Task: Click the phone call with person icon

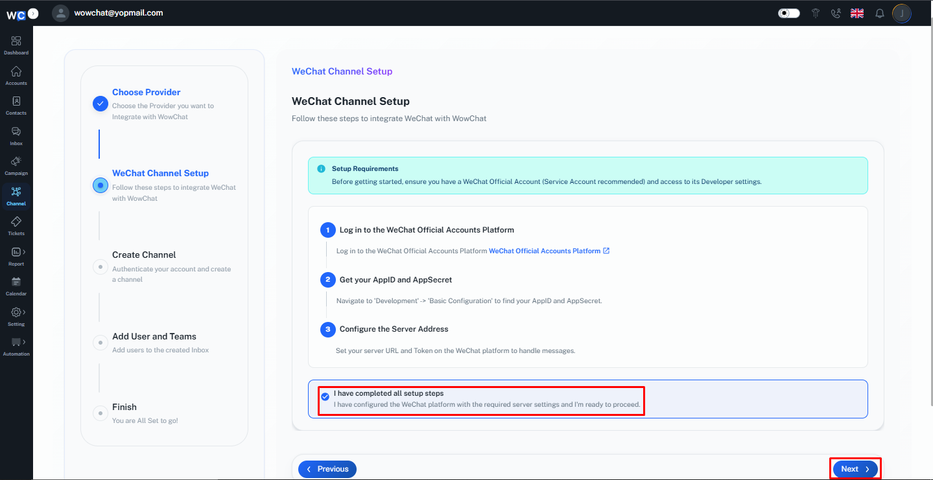Action: pyautogui.click(x=836, y=13)
